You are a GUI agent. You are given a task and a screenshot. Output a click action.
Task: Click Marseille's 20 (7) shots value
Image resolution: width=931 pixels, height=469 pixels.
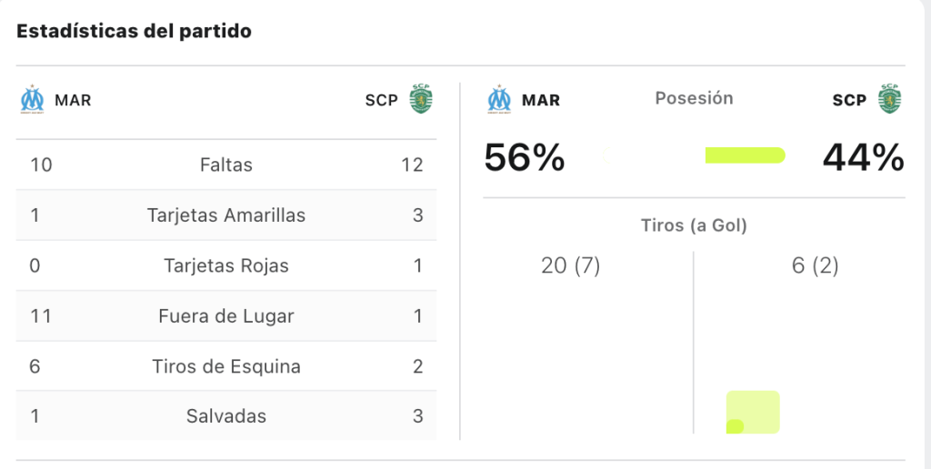[571, 265]
